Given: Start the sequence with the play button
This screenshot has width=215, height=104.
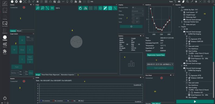Looking at the screenshot, I should coord(195,102).
